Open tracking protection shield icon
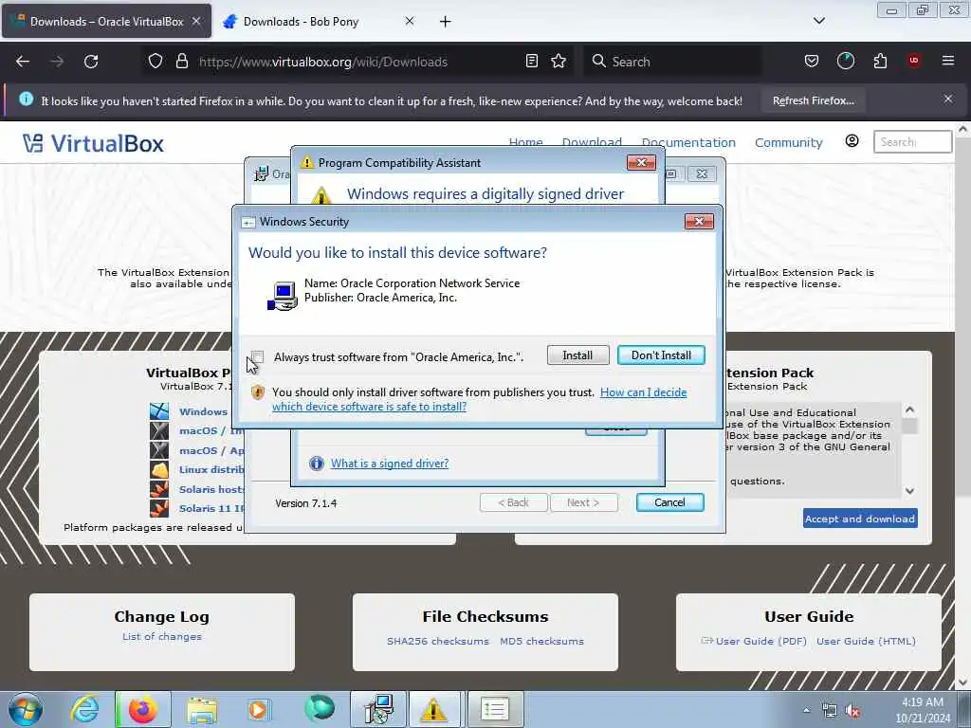 point(156,62)
